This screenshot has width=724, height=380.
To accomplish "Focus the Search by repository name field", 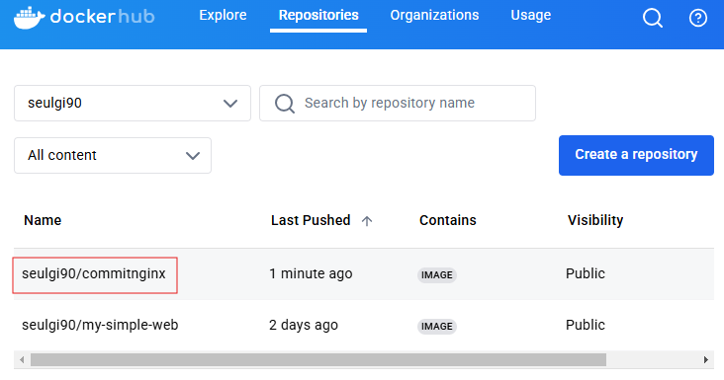I will pos(398,104).
